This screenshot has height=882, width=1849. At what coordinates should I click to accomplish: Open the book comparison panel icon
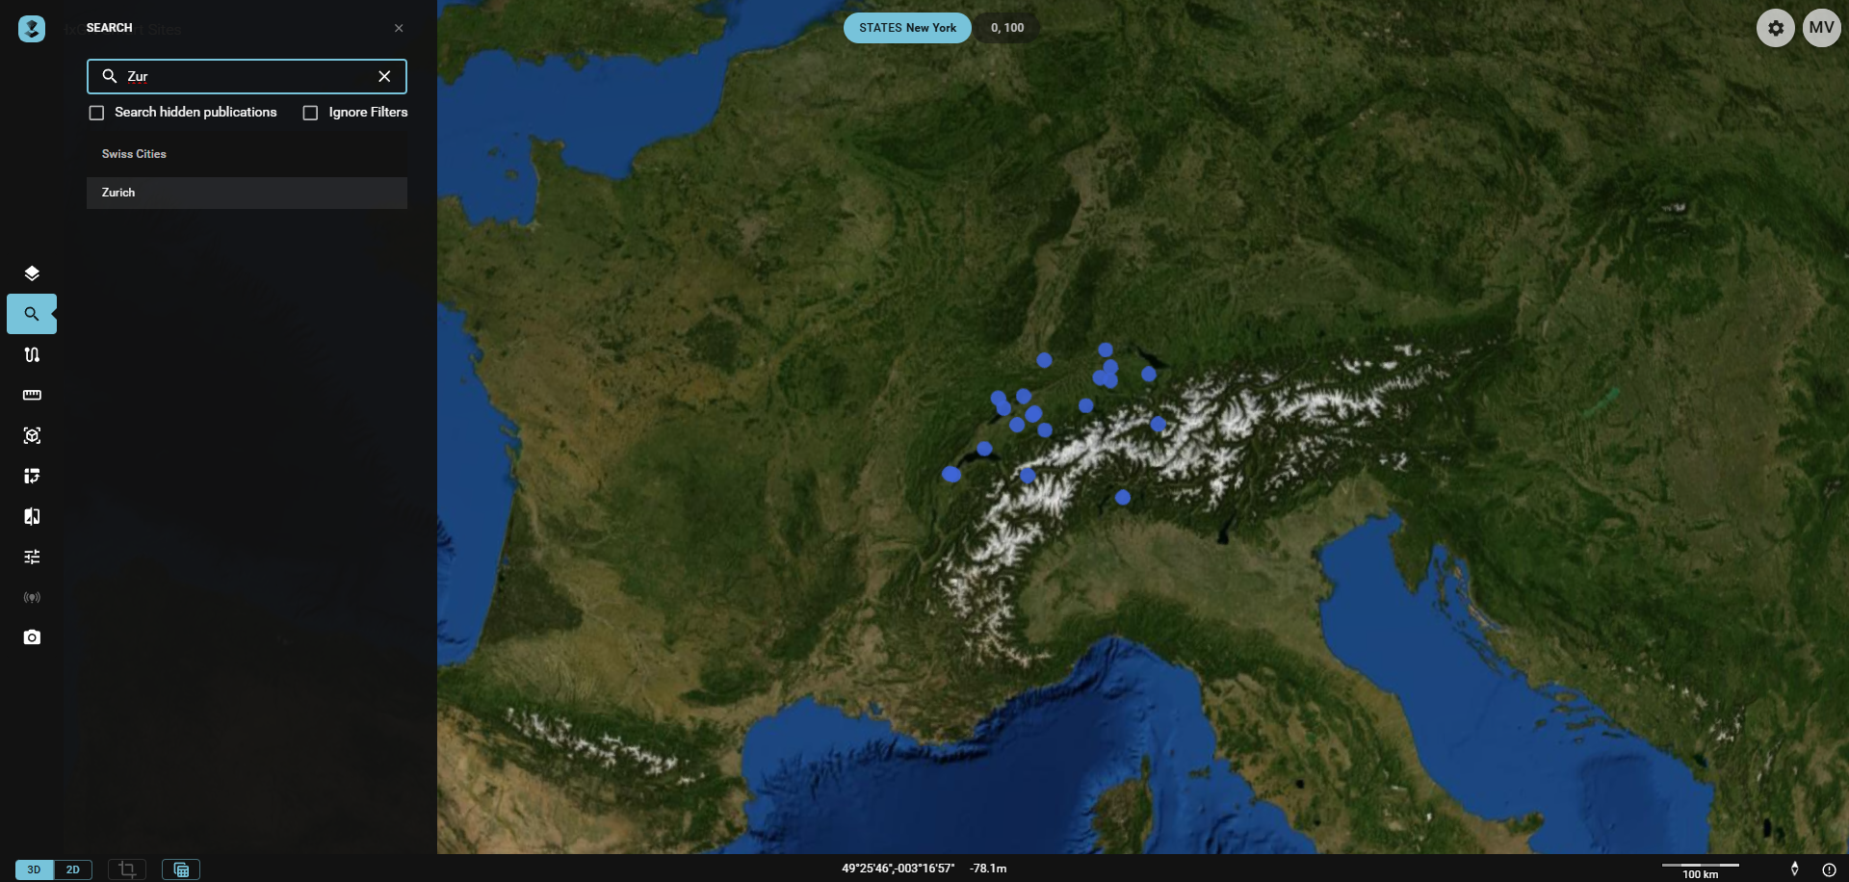pyautogui.click(x=32, y=517)
